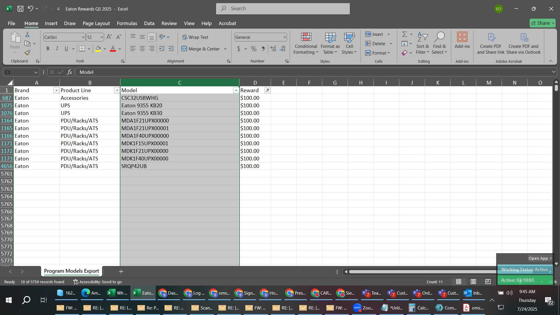Open the Add-ins icon

(462, 40)
